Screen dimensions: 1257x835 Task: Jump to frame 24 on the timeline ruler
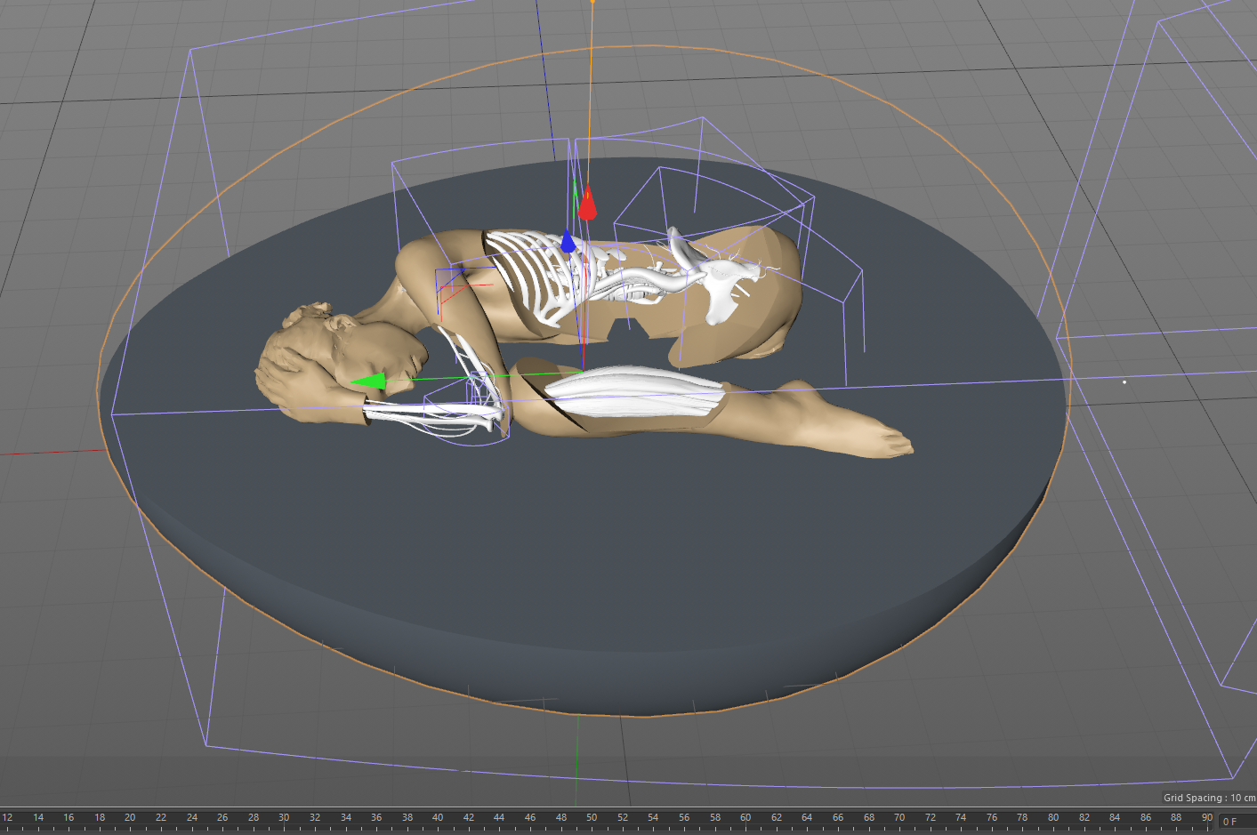coord(192,817)
